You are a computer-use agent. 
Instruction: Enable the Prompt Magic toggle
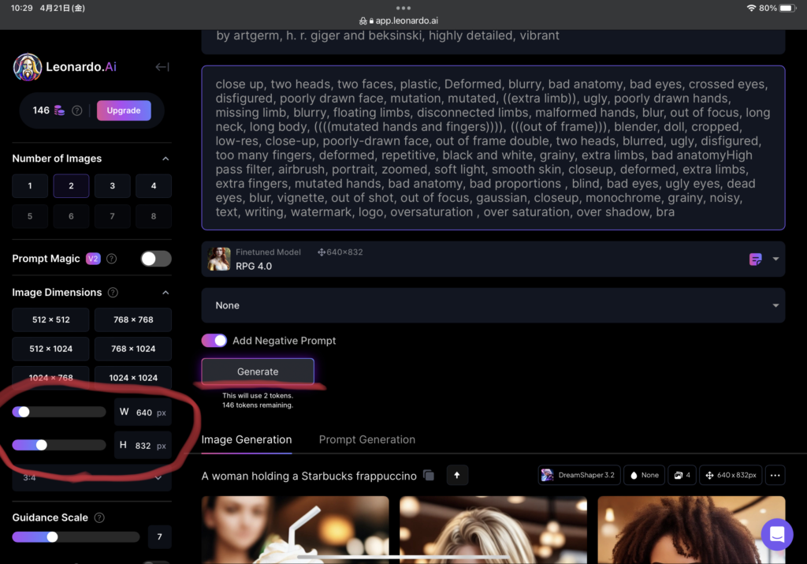coord(155,259)
